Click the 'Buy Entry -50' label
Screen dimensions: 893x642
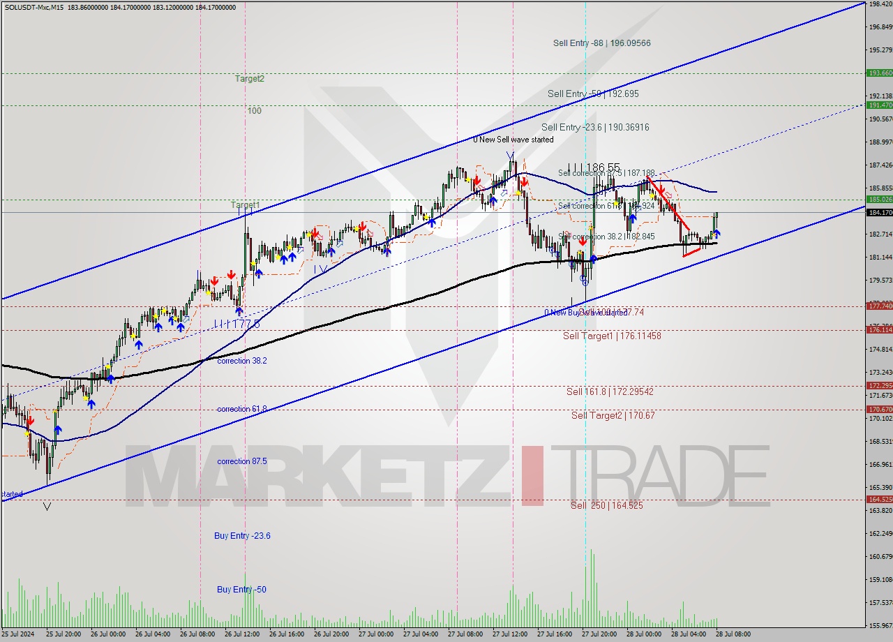pyautogui.click(x=241, y=590)
